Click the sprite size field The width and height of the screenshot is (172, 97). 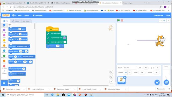(x=142, y=72)
